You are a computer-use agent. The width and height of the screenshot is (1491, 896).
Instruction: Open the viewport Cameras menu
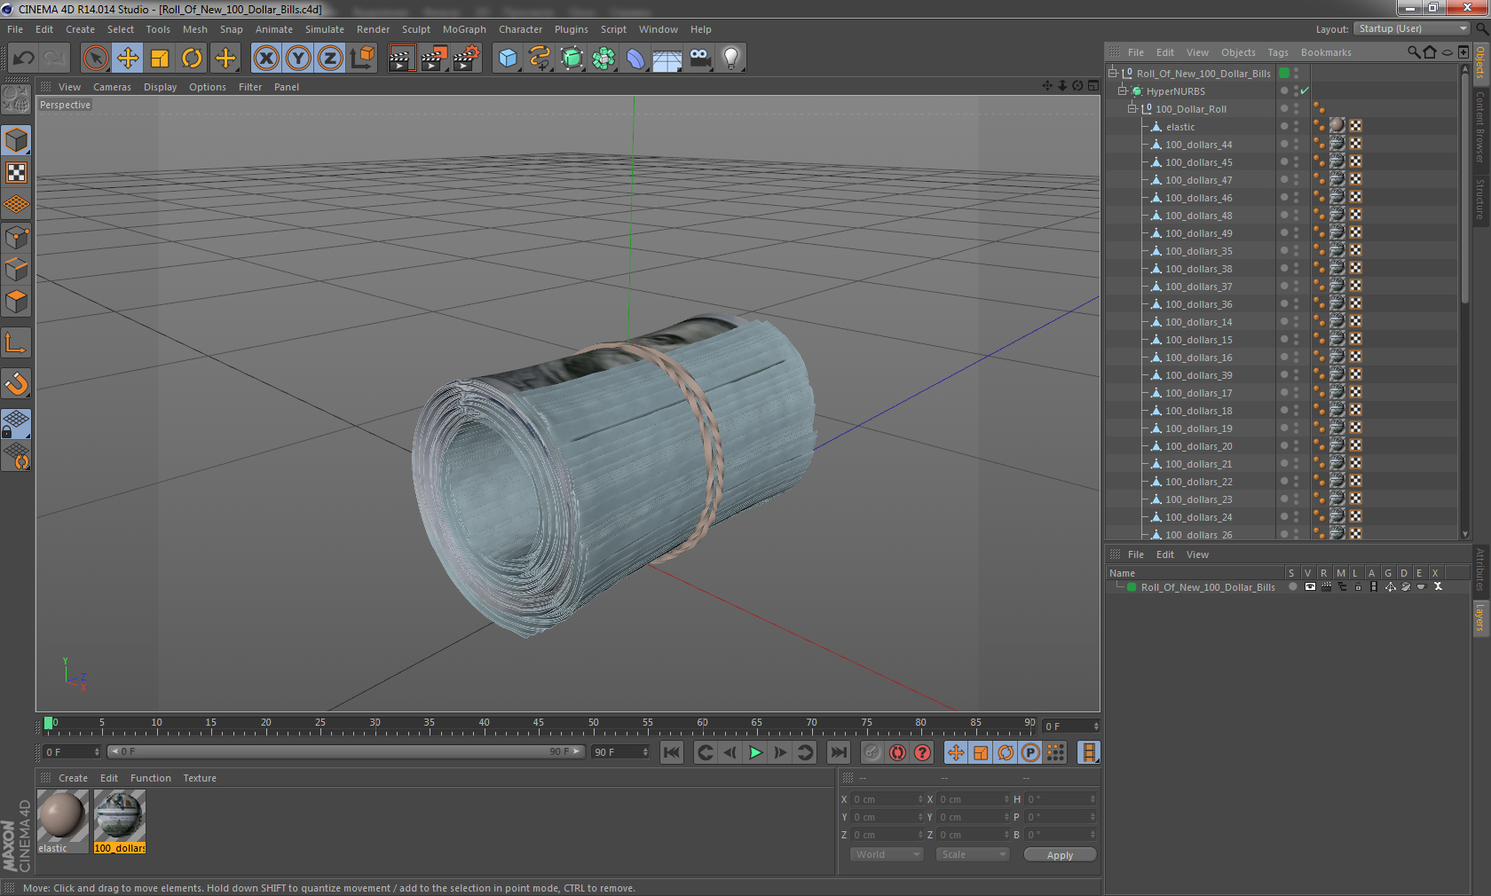point(112,87)
